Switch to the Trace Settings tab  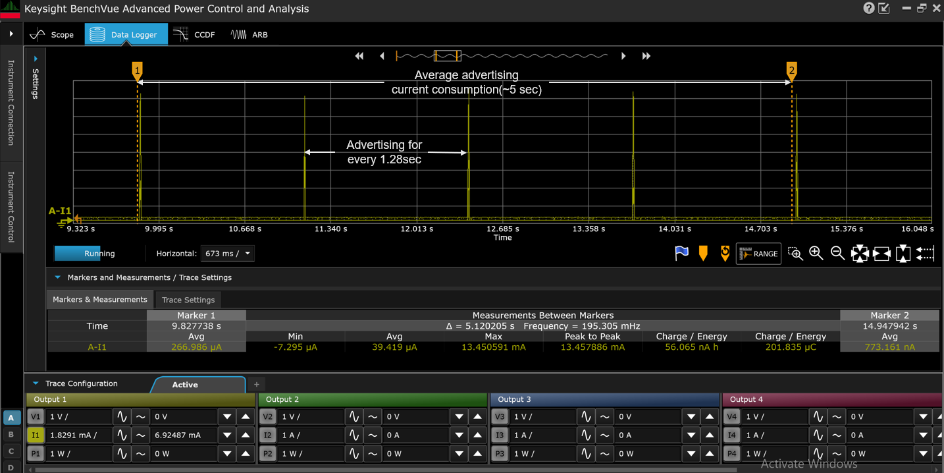[x=188, y=300]
